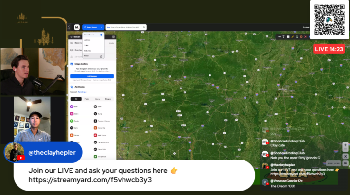This screenshot has height=195, width=350.
Task: Select the Main House item icon
Action: [x=95, y=135]
